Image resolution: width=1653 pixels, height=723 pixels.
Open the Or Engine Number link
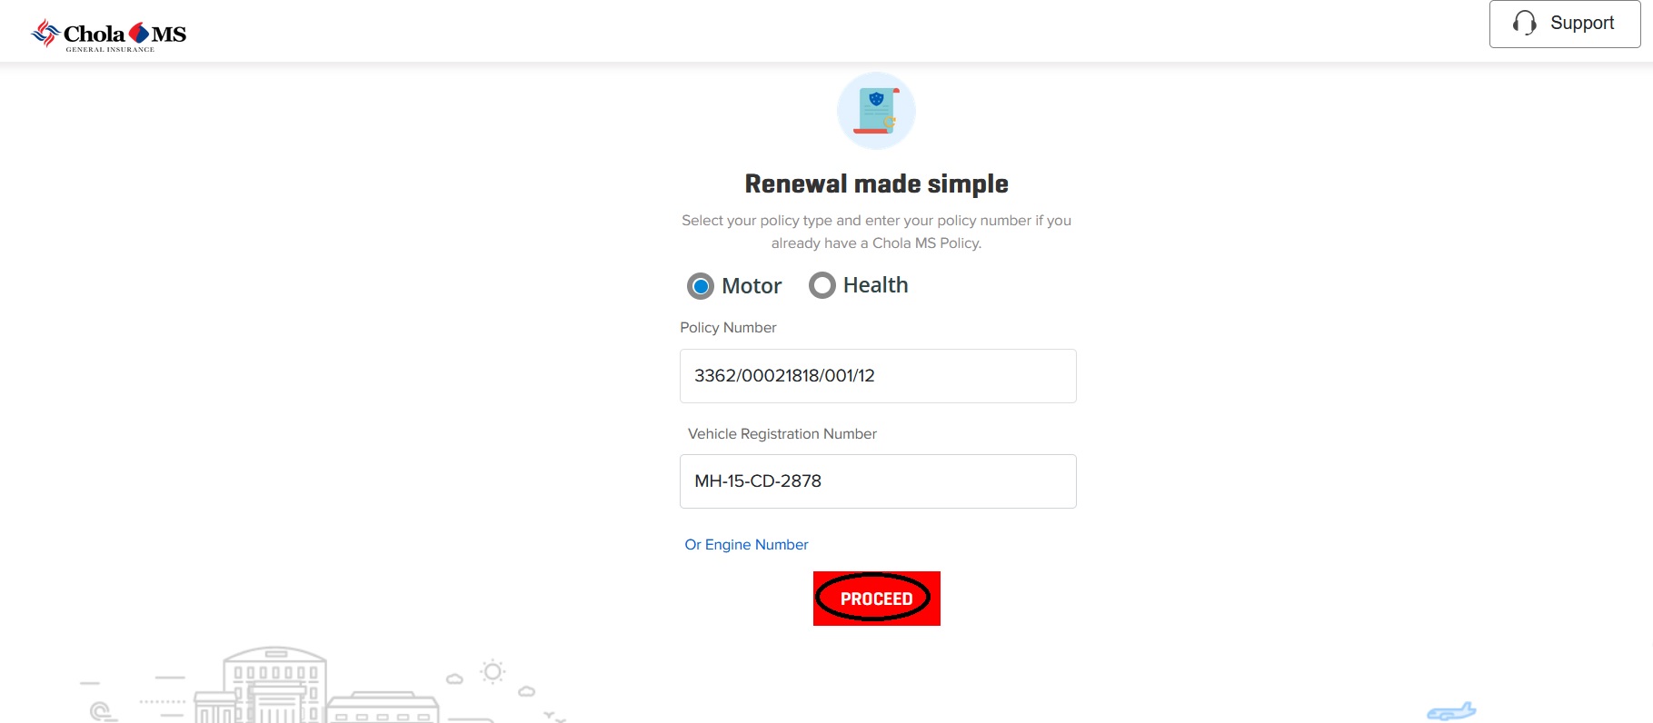[x=746, y=544]
